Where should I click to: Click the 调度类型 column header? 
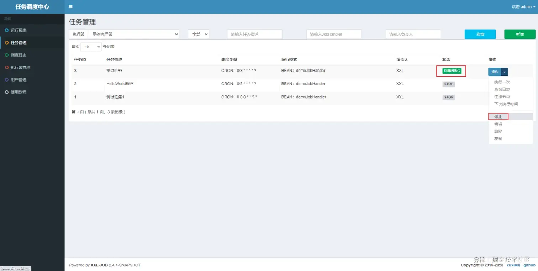(x=229, y=59)
